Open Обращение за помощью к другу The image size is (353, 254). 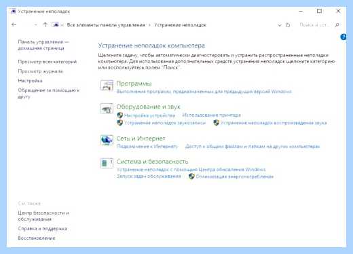tap(48, 93)
